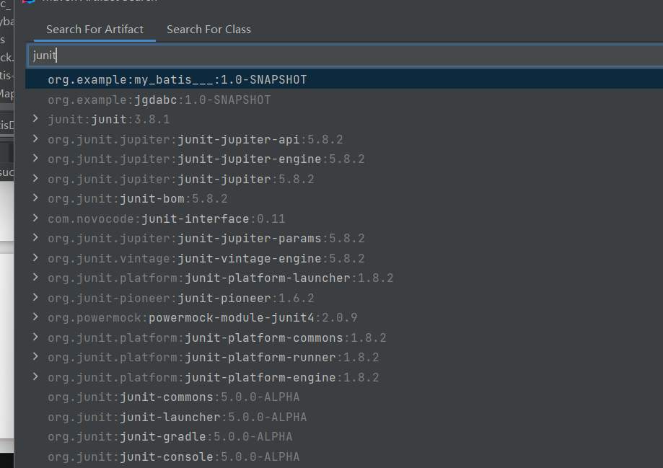Select junit:junit:3.8.1 artifact

click(109, 120)
